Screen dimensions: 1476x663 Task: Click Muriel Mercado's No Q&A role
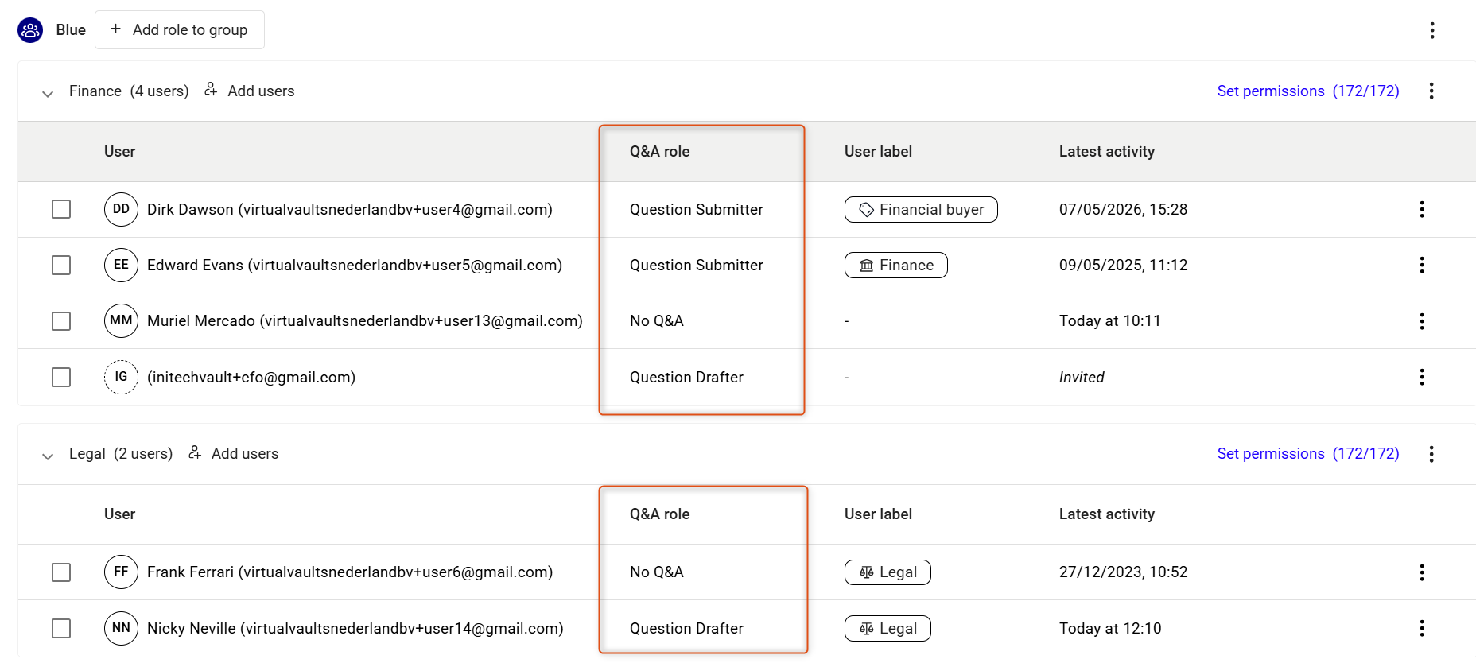coord(657,320)
